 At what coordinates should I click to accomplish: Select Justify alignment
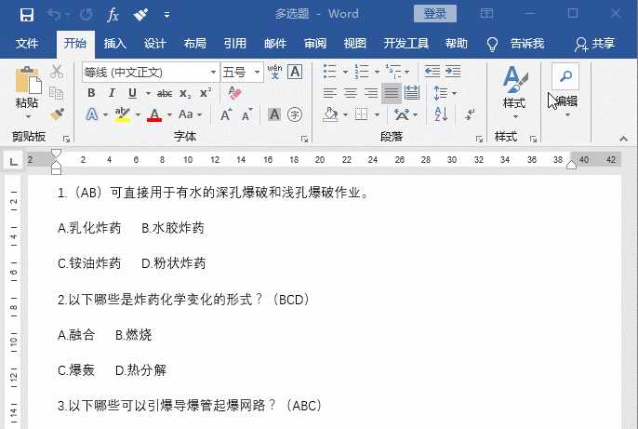pyautogui.click(x=392, y=93)
